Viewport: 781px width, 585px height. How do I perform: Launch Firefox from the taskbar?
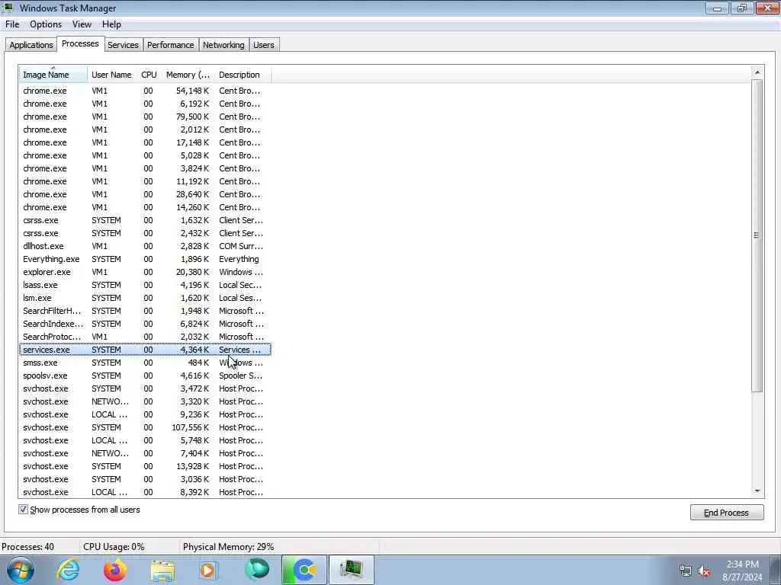pyautogui.click(x=115, y=570)
